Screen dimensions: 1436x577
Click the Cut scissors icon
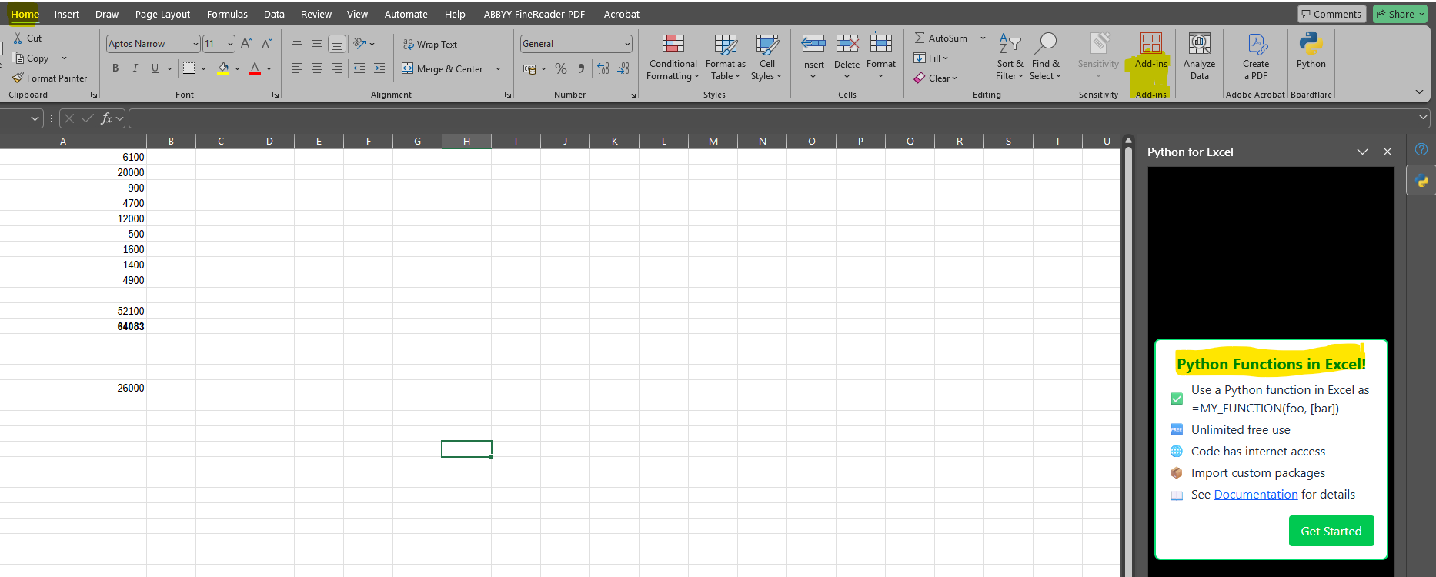(x=18, y=38)
